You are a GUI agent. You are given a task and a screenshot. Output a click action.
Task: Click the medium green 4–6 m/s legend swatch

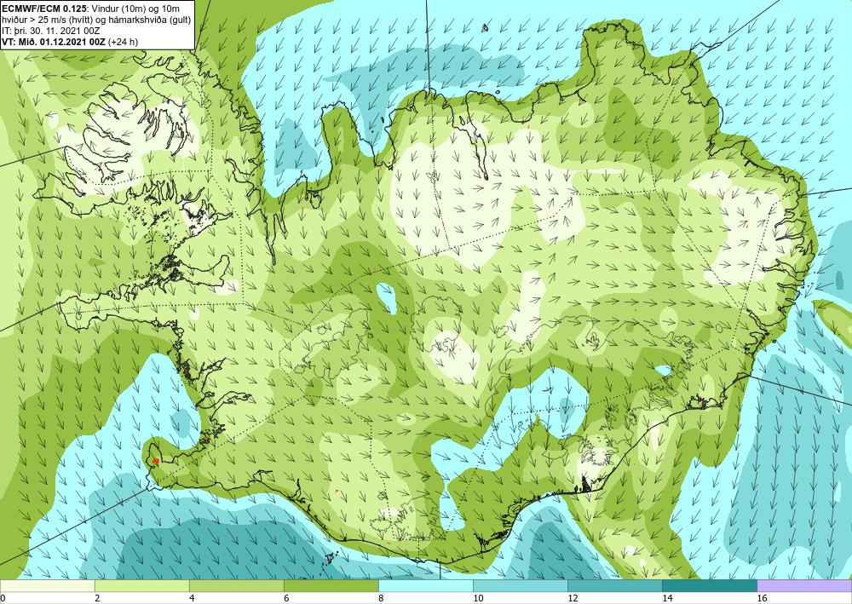tap(236, 585)
